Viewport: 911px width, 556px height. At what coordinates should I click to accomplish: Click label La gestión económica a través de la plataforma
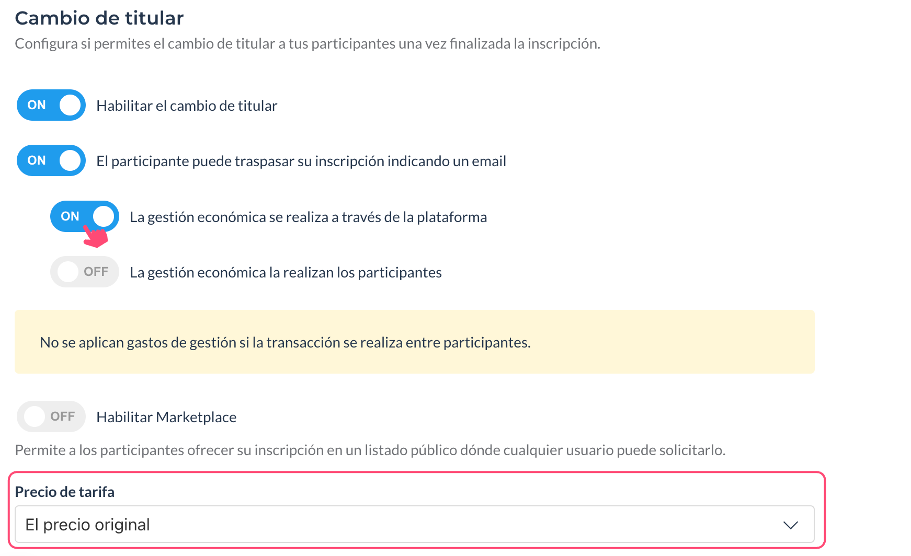[x=309, y=217]
